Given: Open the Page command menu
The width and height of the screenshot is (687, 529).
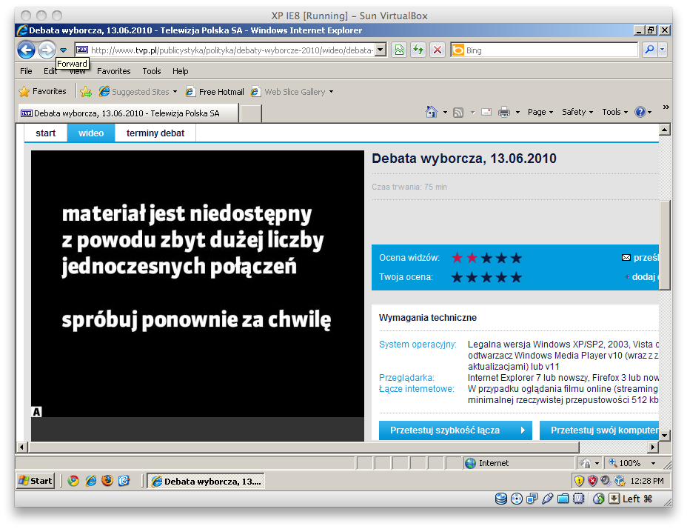Looking at the screenshot, I should coord(540,112).
